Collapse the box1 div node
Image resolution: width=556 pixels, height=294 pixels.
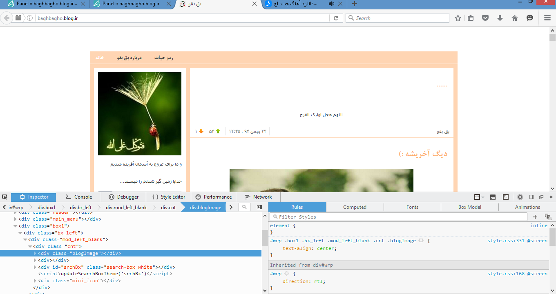[15, 226]
